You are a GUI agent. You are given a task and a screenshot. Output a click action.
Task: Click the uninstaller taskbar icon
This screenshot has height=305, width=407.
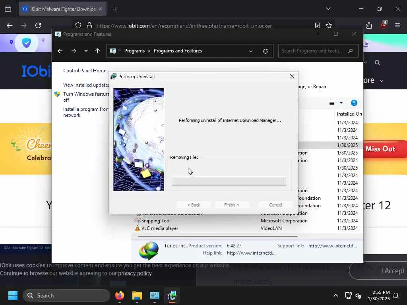pyautogui.click(x=172, y=295)
